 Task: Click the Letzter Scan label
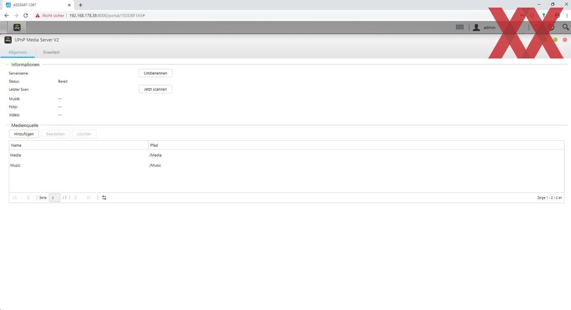click(19, 90)
